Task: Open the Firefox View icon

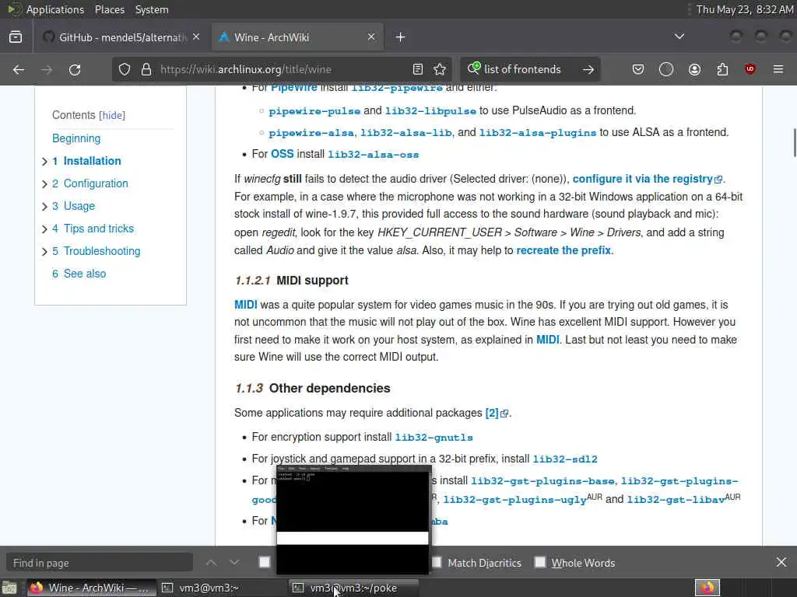Action: 16,37
